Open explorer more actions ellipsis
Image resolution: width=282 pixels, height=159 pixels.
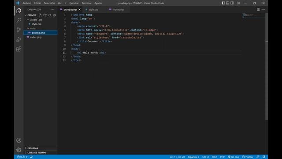pos(53,9)
